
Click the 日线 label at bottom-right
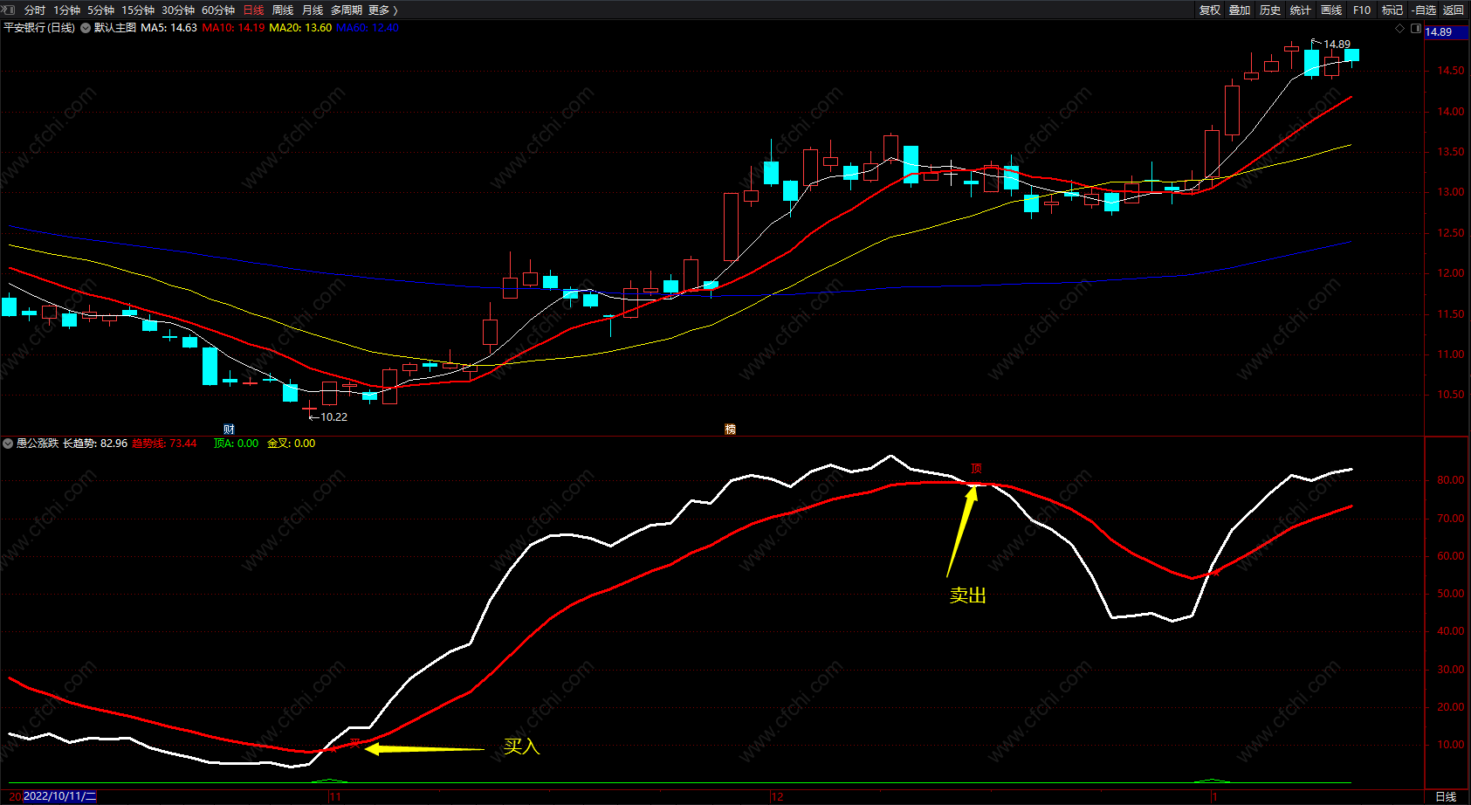[x=1446, y=796]
